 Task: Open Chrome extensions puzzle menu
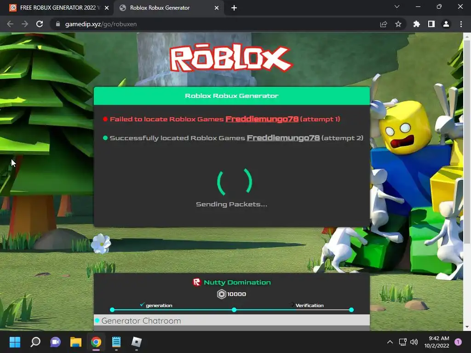(416, 24)
